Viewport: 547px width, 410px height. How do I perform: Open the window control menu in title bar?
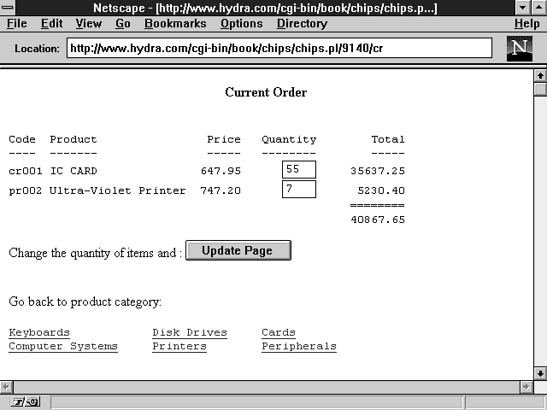[x=9, y=8]
